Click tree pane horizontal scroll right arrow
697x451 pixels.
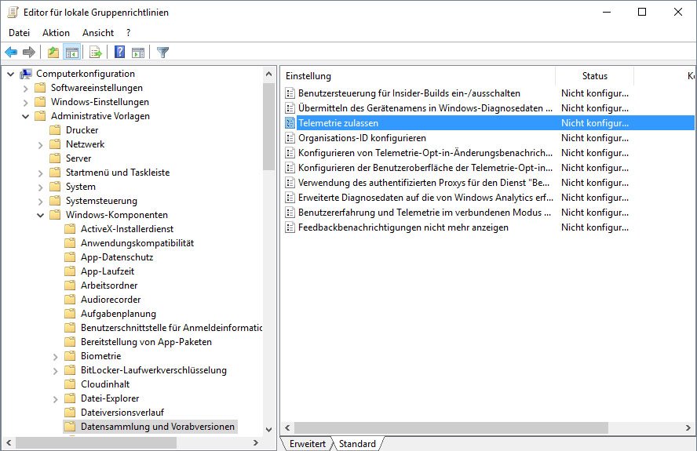256,443
